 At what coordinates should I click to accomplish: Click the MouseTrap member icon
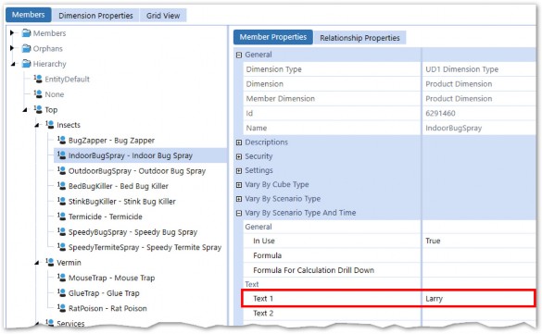click(x=61, y=278)
